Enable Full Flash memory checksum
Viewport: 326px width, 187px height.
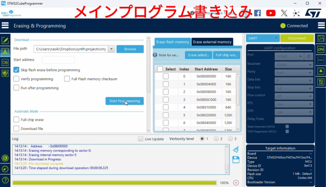click(67, 79)
